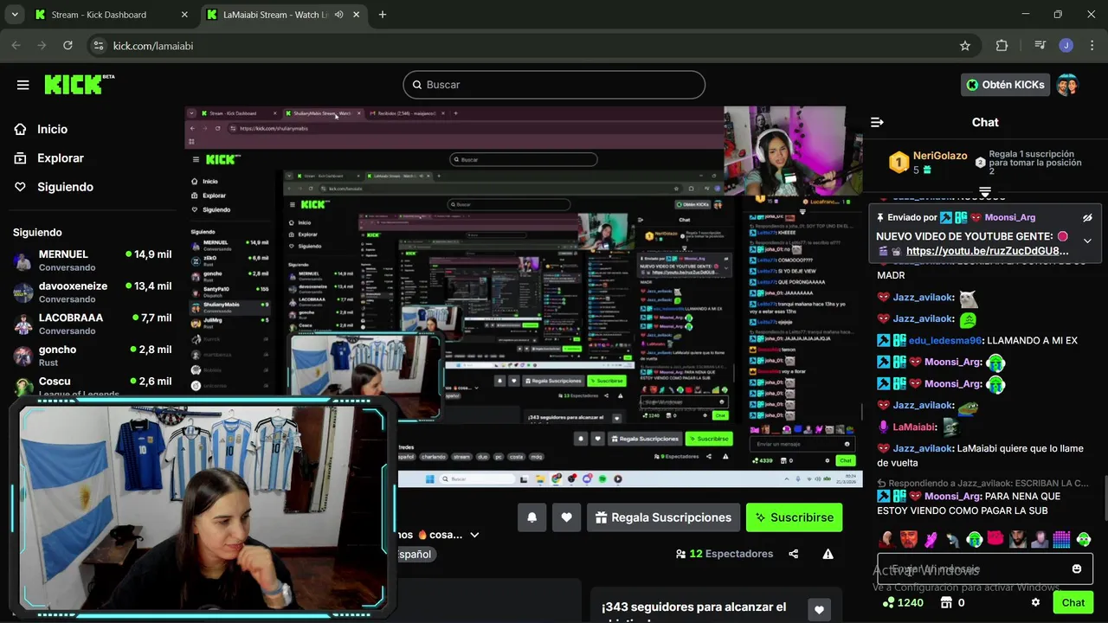Image resolution: width=1108 pixels, height=623 pixels.
Task: Expand the stream title chevron
Action: pyautogui.click(x=474, y=536)
